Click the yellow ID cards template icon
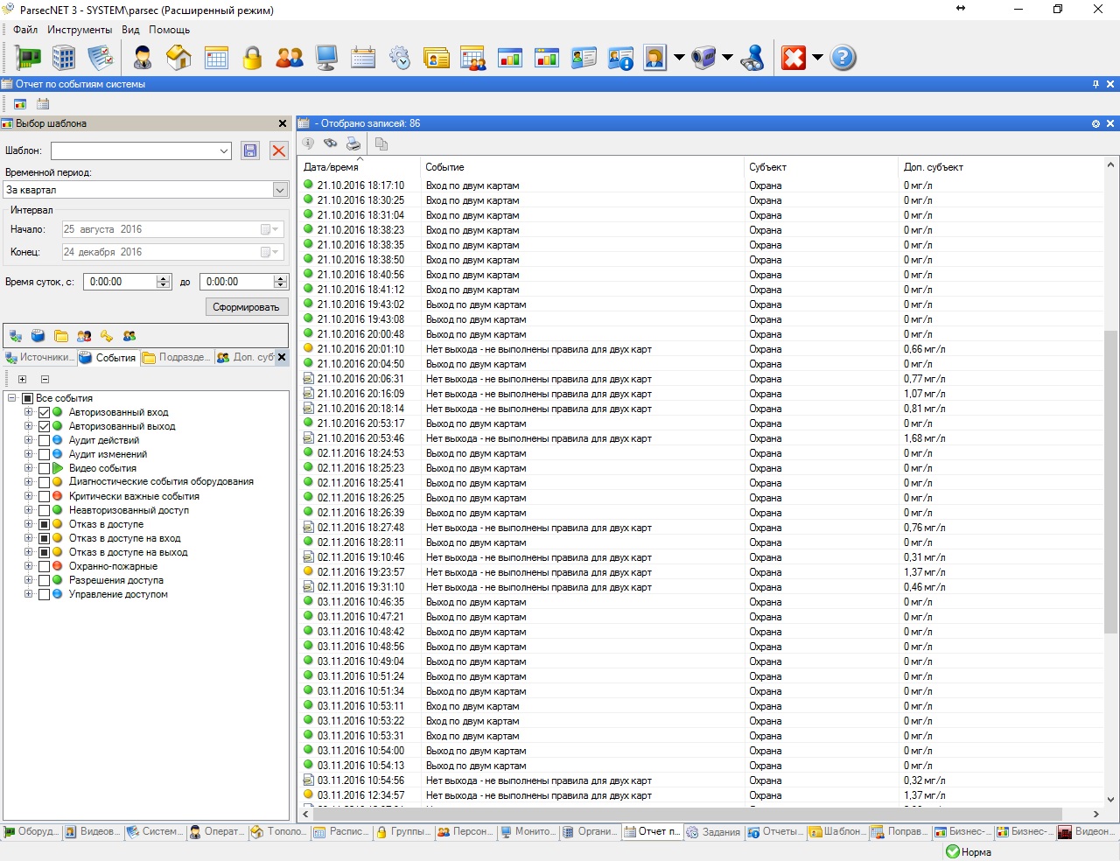The height and width of the screenshot is (861, 1120). point(436,58)
